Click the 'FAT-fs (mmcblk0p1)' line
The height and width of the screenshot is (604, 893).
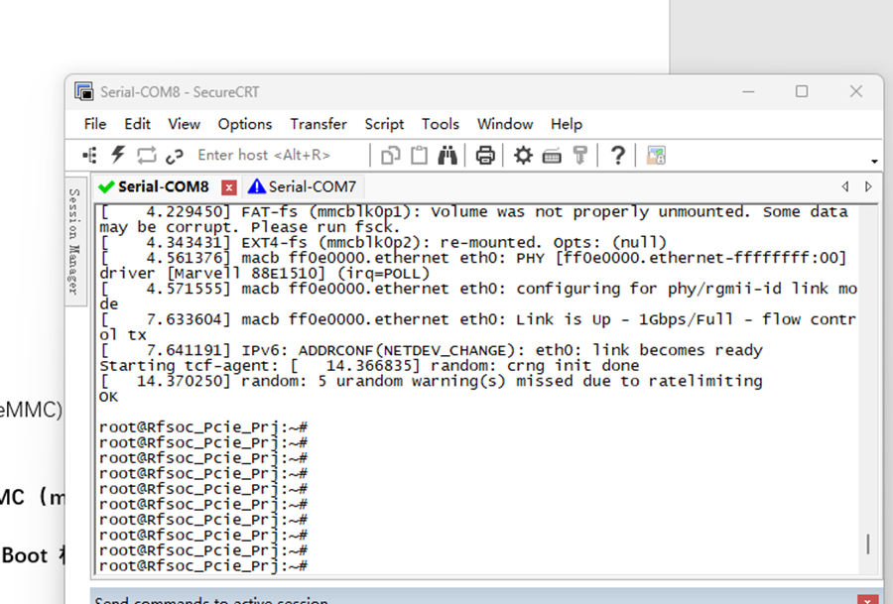[474, 220]
